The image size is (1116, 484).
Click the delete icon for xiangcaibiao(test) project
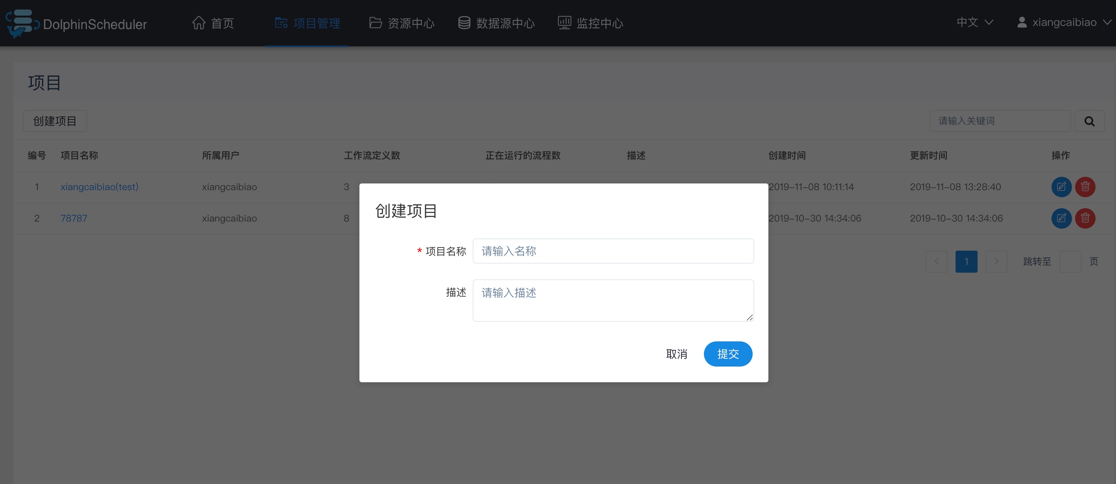[1085, 187]
